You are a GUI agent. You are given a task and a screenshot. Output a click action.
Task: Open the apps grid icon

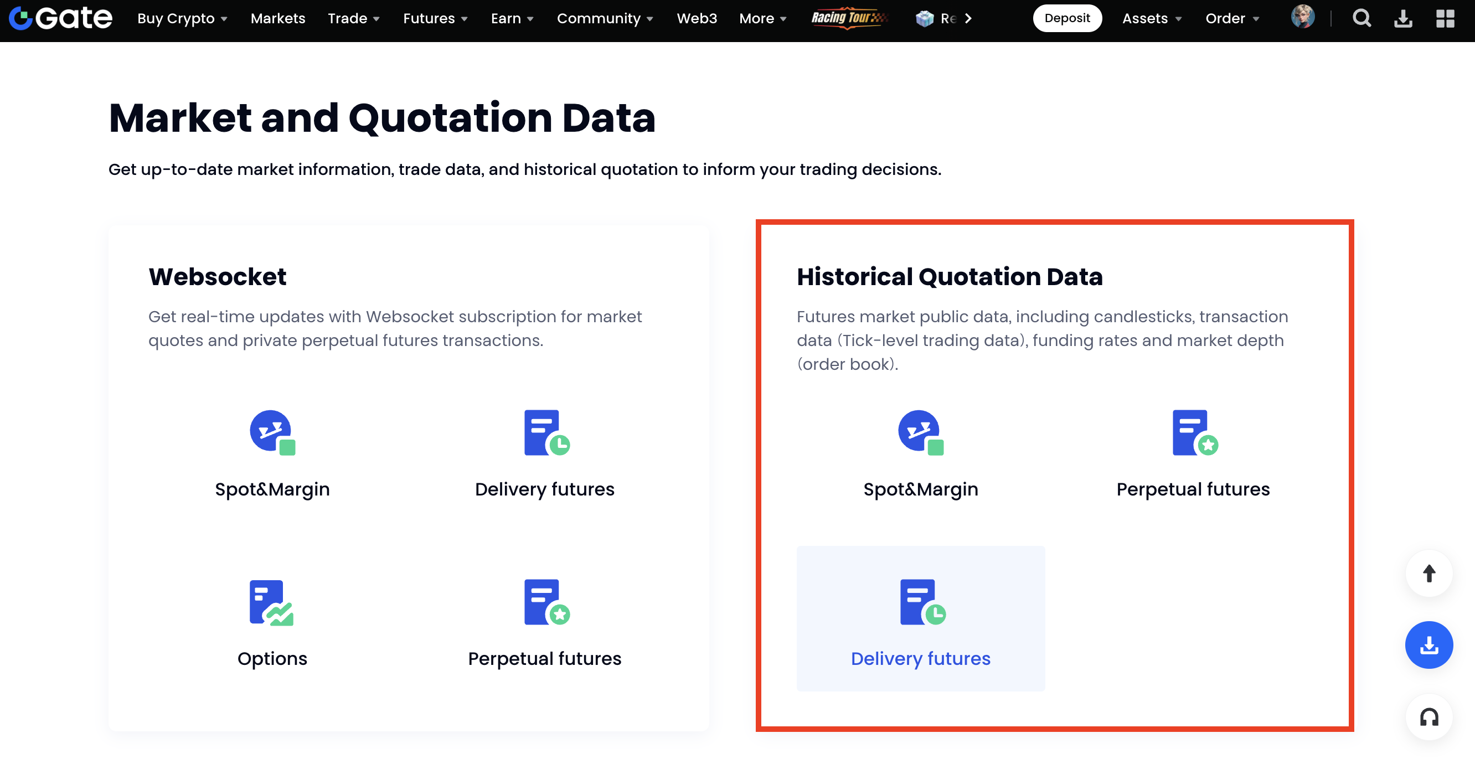pos(1445,18)
